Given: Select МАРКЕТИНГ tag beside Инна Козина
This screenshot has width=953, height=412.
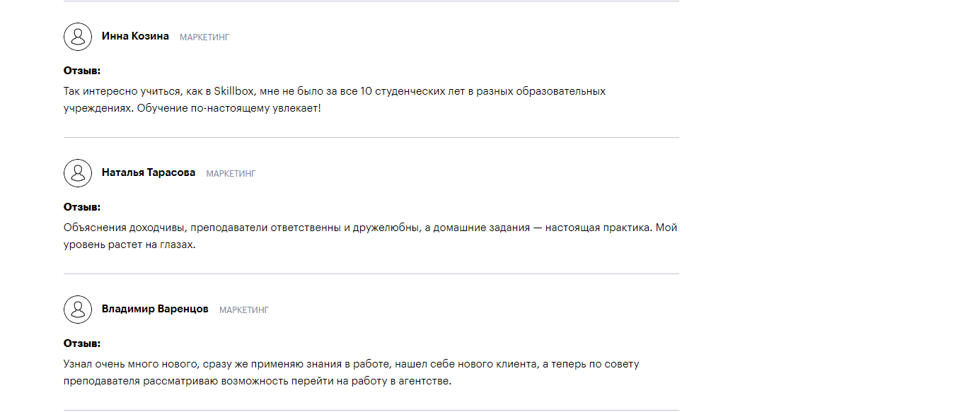Looking at the screenshot, I should click(x=204, y=37).
